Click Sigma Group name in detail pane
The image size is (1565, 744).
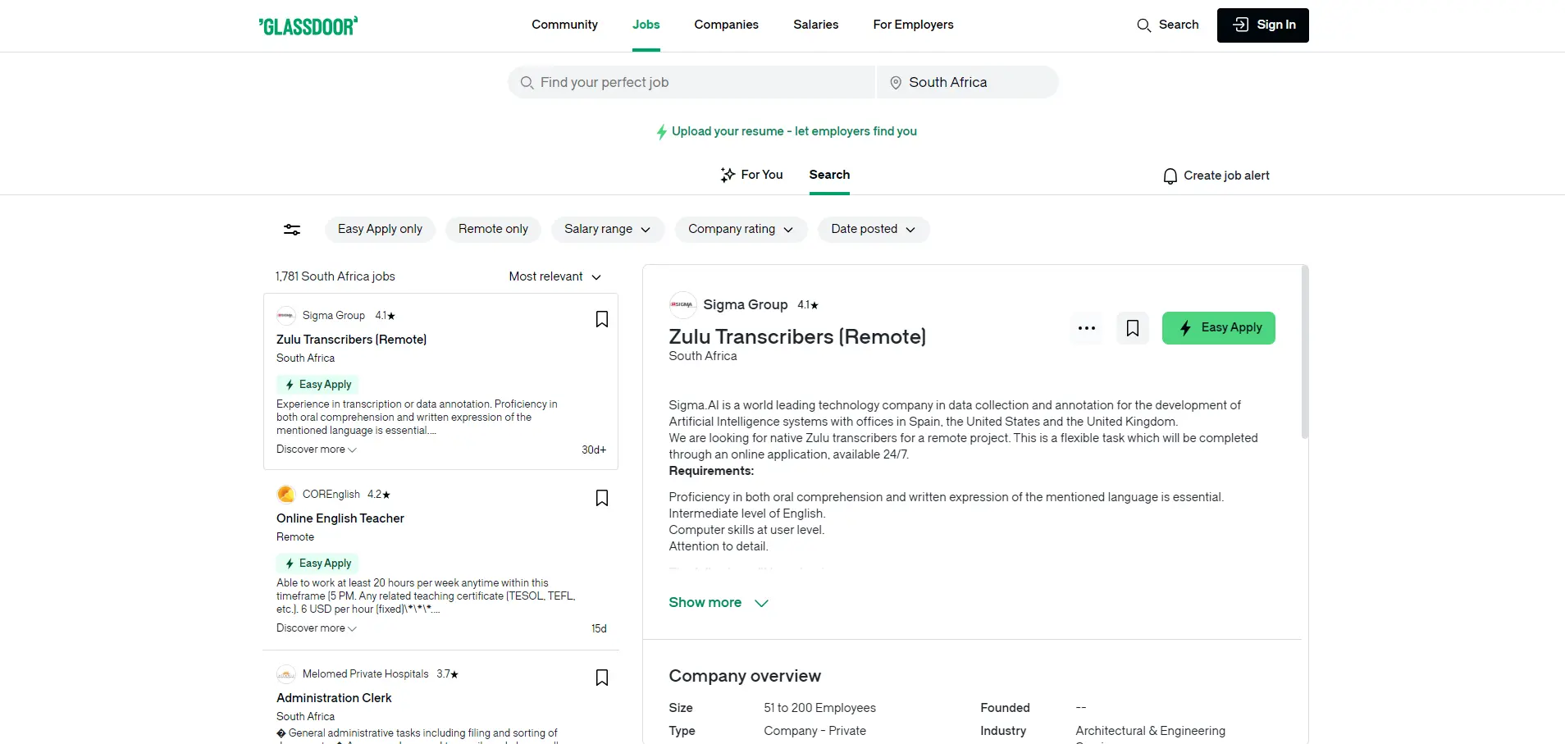[745, 305]
